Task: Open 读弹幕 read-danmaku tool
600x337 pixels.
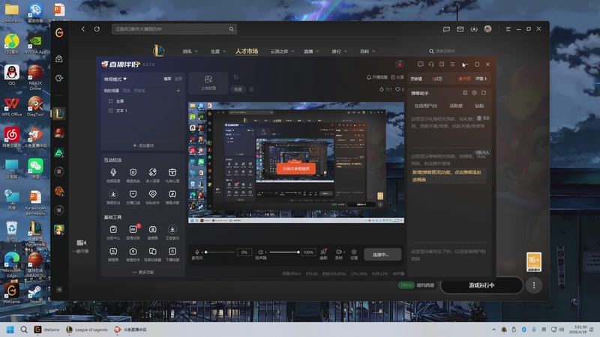Action: point(153,232)
